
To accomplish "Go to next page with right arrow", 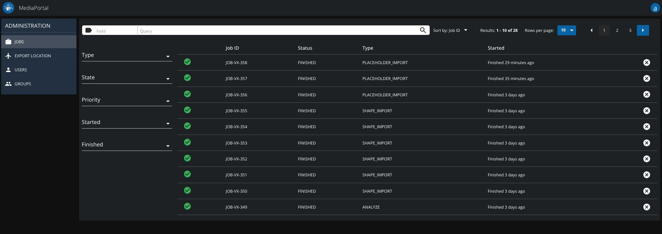I will (643, 30).
